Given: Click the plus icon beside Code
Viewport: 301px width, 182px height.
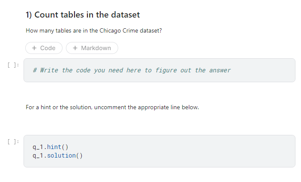Looking at the screenshot, I should [34, 48].
